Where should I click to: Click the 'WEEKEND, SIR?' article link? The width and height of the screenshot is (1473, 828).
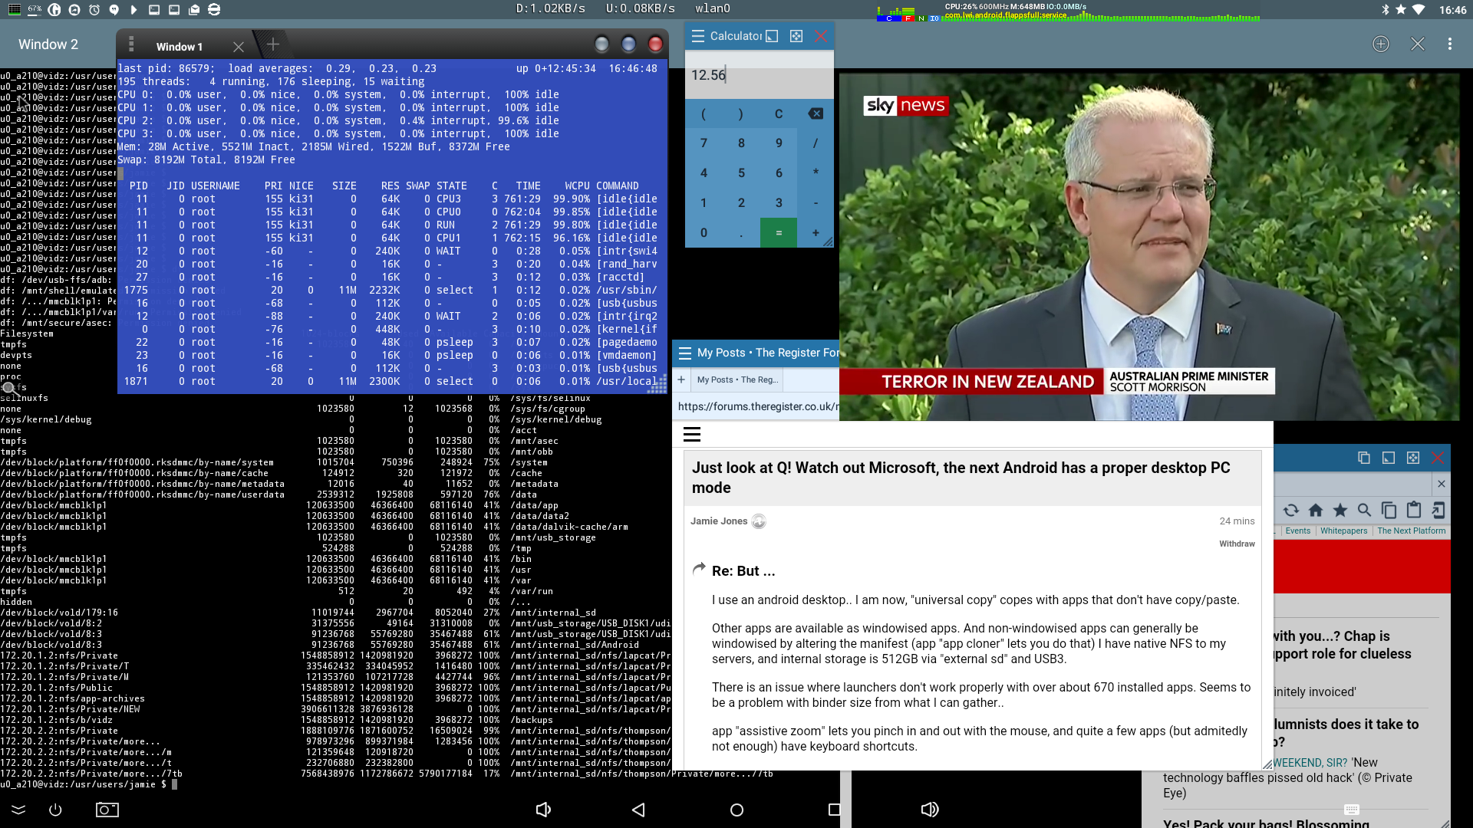pyautogui.click(x=1311, y=762)
